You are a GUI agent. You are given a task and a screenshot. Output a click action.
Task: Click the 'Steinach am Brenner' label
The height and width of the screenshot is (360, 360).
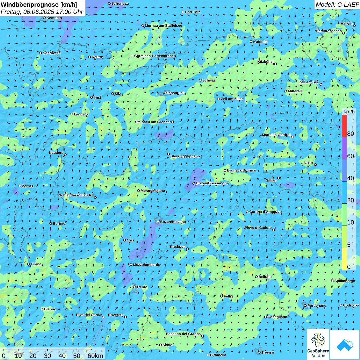(x=153, y=122)
